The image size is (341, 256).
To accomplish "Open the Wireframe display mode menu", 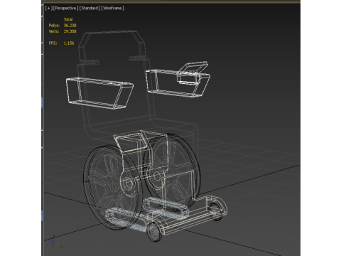I will click(x=113, y=8).
